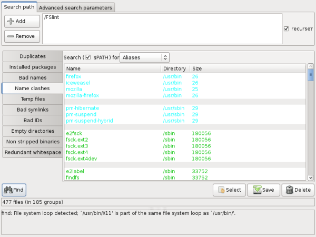316x237 pixels.
Task: Switch to Advanced search parameters tab
Action: [76, 8]
